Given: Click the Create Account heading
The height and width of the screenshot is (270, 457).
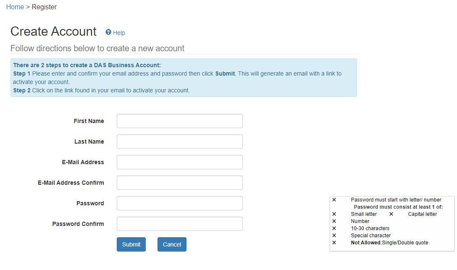Looking at the screenshot, I should pos(53,32).
